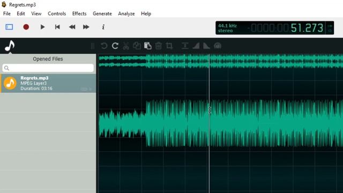The height and width of the screenshot is (193, 343).
Task: Open the Controls menu
Action: coord(57,13)
